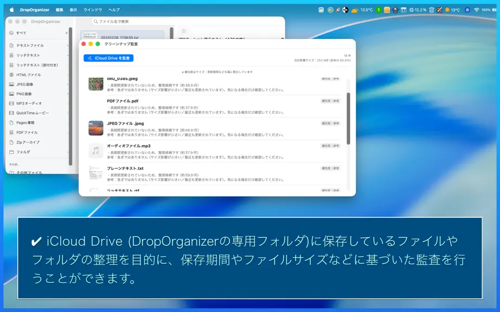Screen dimensions: 500x312
Task: Click the あ input source icon in the menu bar
Action: (467, 10)
